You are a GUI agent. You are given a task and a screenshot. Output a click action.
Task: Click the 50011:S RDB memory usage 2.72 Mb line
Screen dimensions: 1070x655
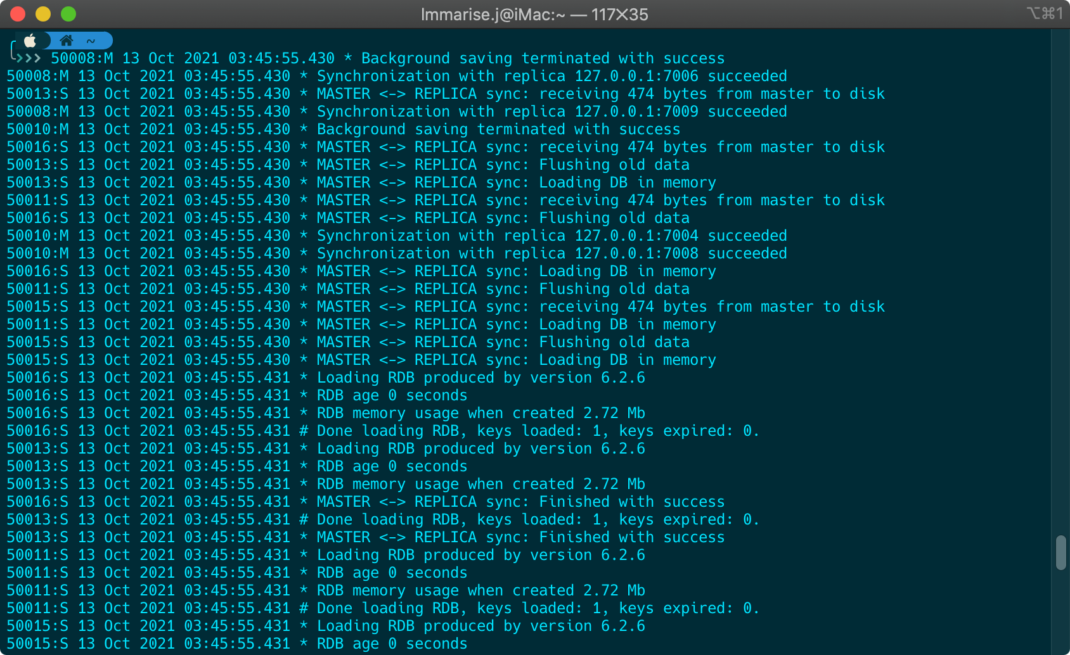click(x=326, y=590)
